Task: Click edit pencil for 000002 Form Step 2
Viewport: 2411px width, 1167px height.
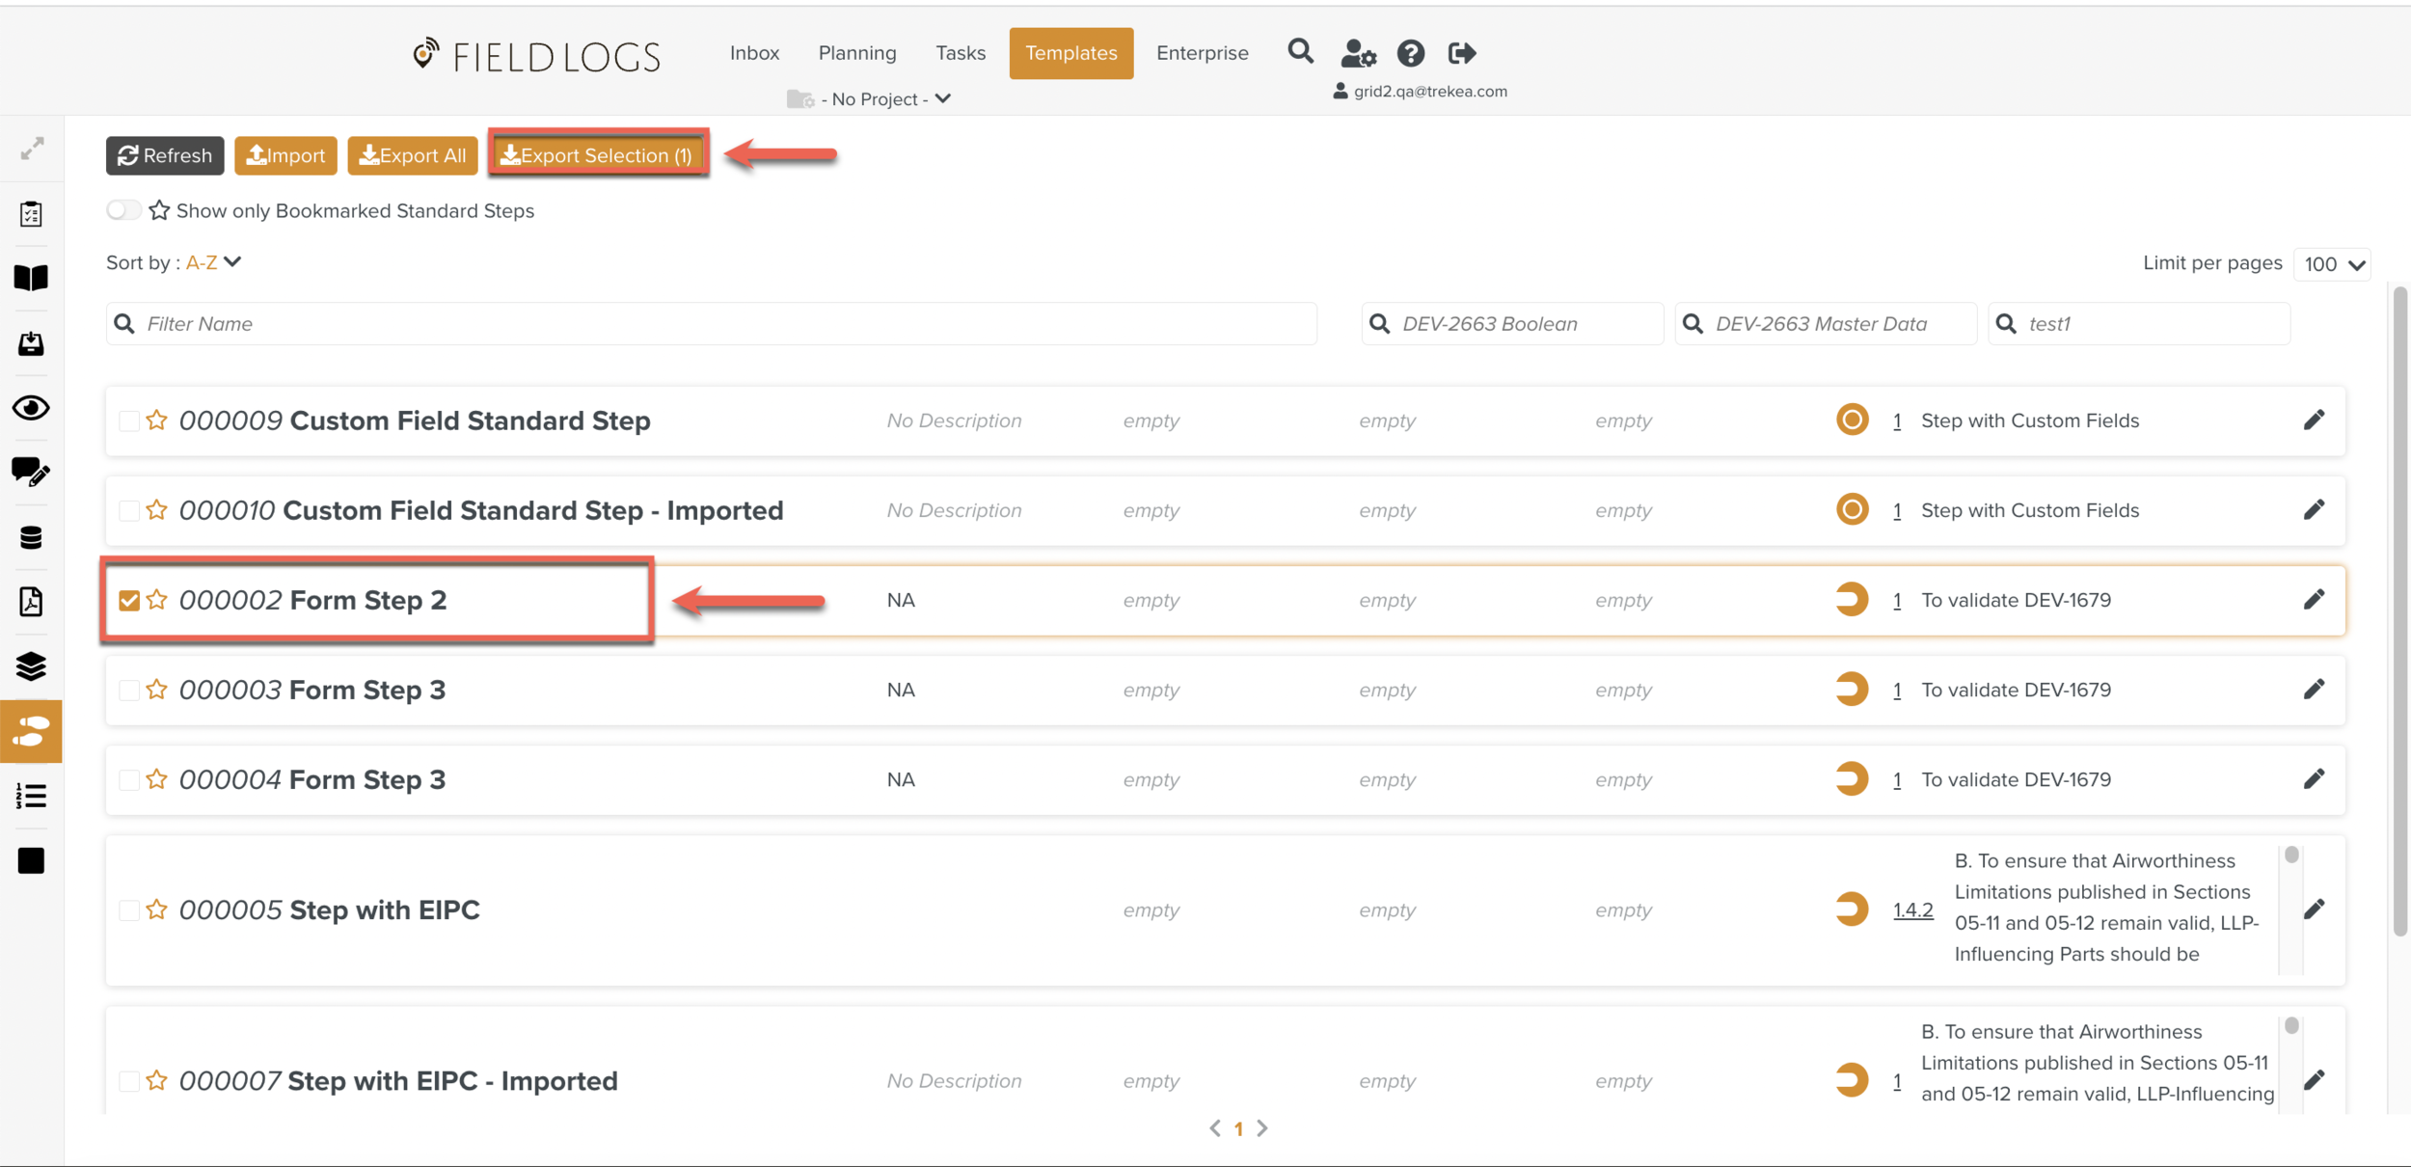Action: 2314,599
